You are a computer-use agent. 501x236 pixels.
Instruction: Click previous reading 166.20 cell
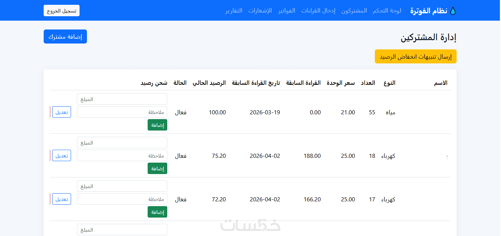pos(312,199)
